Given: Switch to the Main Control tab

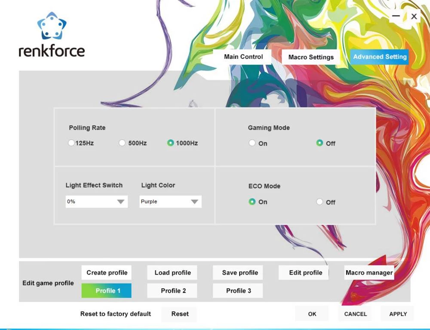Looking at the screenshot, I should pos(243,57).
